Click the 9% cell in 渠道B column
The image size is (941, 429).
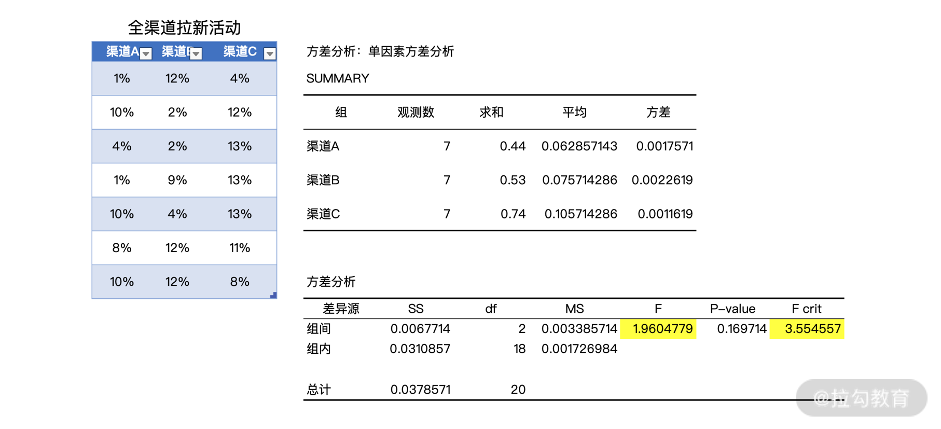point(177,180)
